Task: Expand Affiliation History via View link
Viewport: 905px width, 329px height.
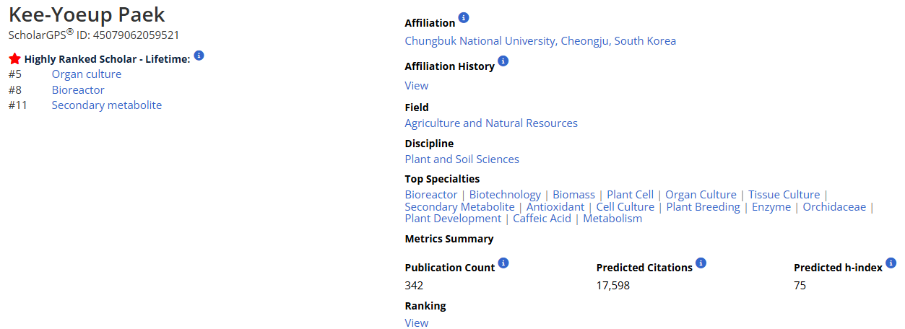Action: (x=417, y=86)
